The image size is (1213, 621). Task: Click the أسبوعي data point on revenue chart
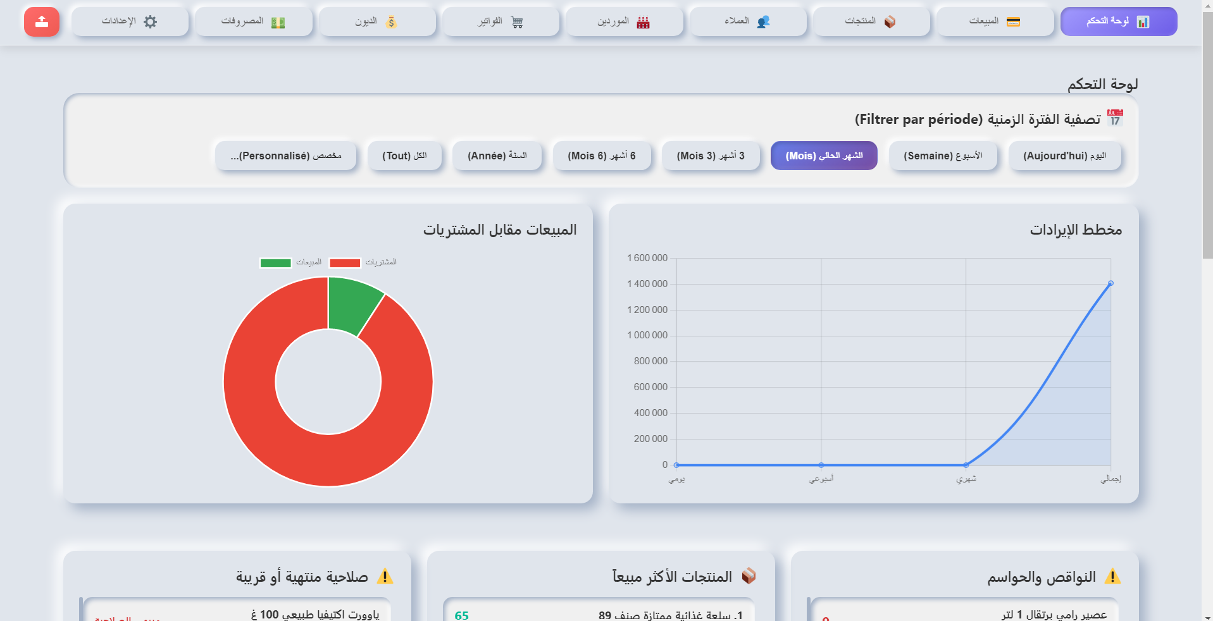click(821, 465)
